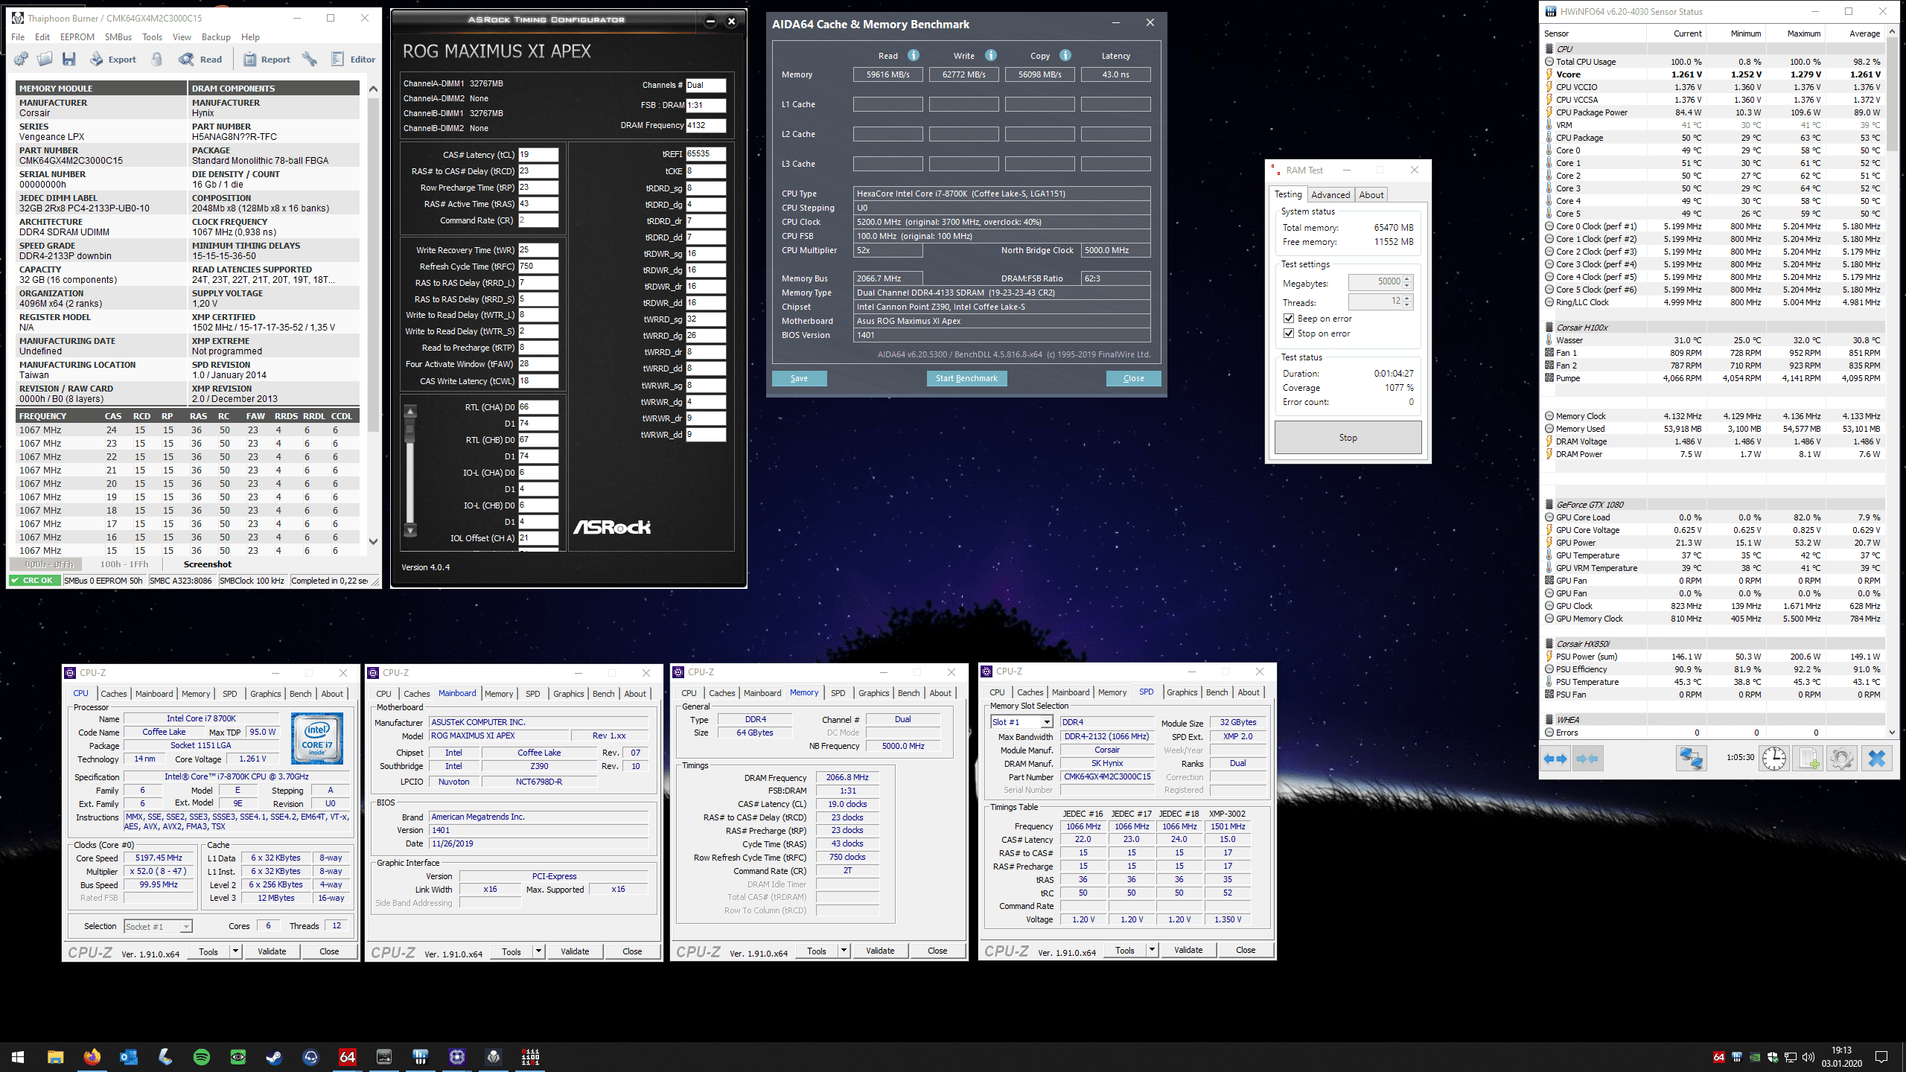The image size is (1906, 1072).
Task: Click the Start Benchmark button
Action: coord(966,378)
